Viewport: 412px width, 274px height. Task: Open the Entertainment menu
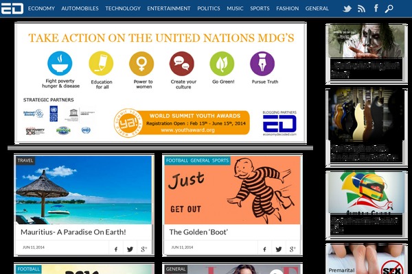click(x=169, y=8)
